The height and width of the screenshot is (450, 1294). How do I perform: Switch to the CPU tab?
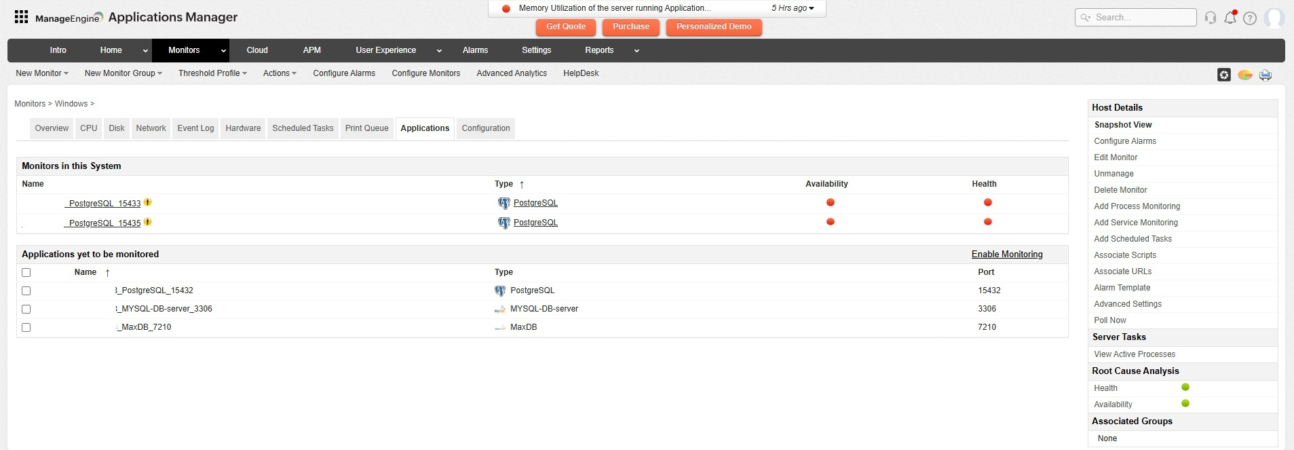pyautogui.click(x=89, y=128)
